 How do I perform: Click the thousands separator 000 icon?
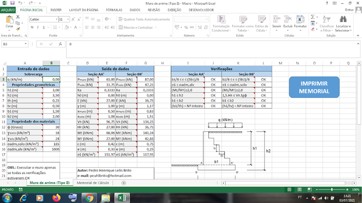[192, 27]
